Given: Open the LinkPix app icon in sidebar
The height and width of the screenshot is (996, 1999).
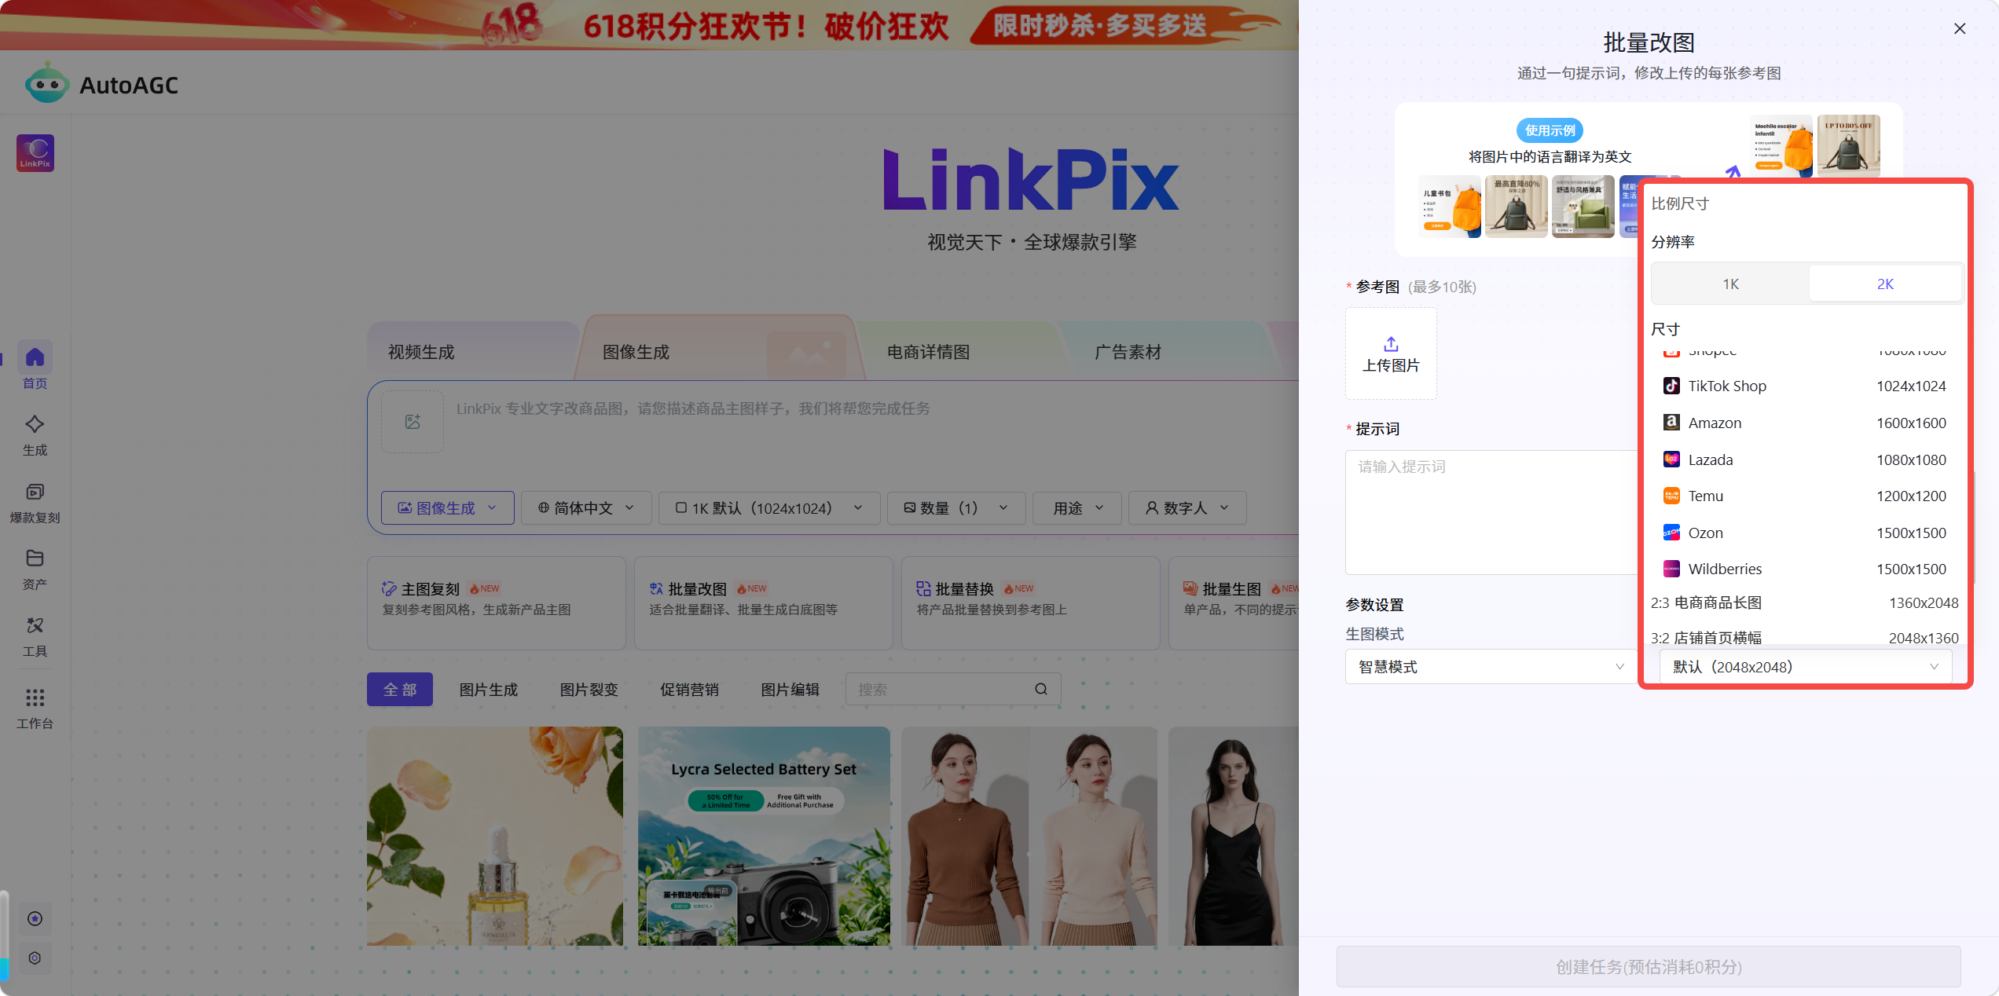Looking at the screenshot, I should point(35,152).
